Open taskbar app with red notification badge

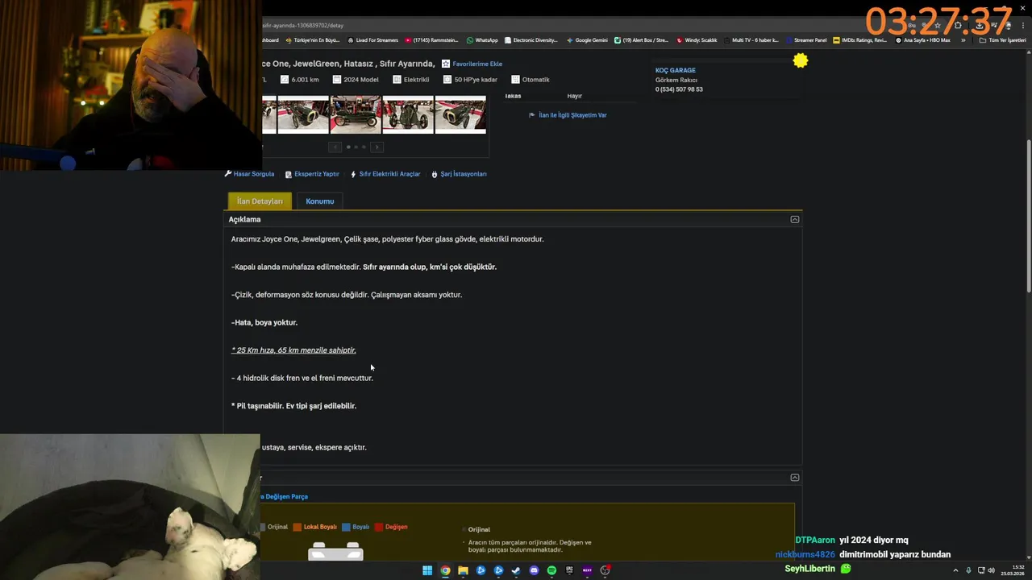coord(605,570)
